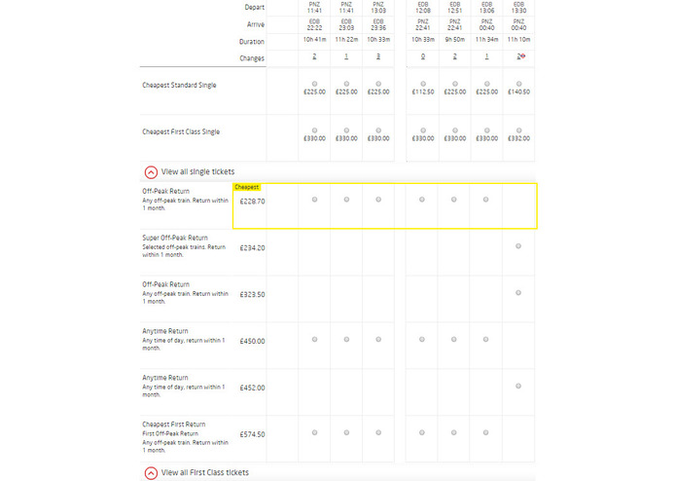Image resolution: width=676 pixels, height=481 pixels.
Task: Select £574.50 First Return for 11:41 arriving 23:03
Action: point(346,432)
